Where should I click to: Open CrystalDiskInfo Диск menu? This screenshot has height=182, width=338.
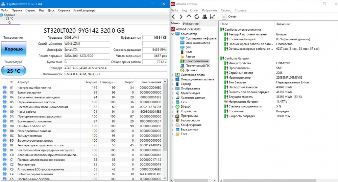pos(51,10)
